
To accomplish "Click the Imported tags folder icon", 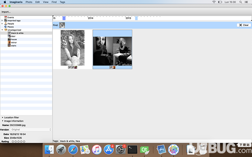I will point(5,21).
